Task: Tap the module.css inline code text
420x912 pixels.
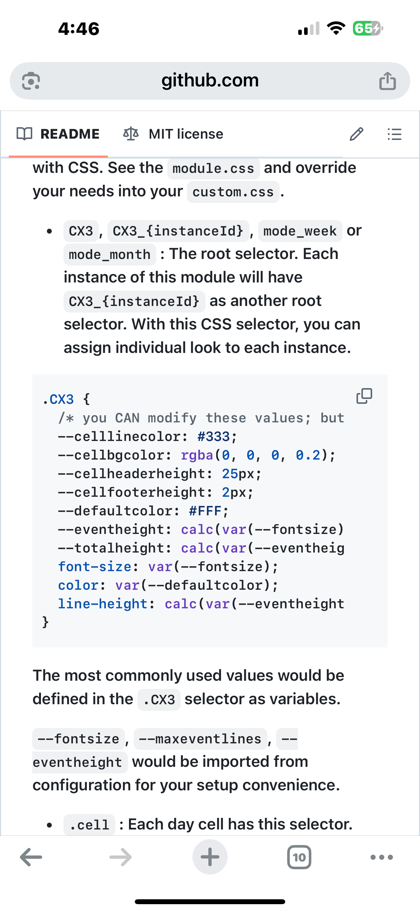Action: pyautogui.click(x=213, y=169)
